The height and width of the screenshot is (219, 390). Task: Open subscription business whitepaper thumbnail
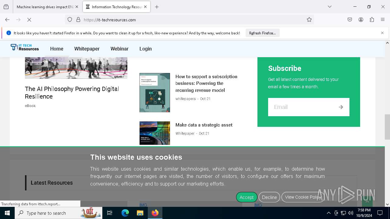tap(155, 92)
